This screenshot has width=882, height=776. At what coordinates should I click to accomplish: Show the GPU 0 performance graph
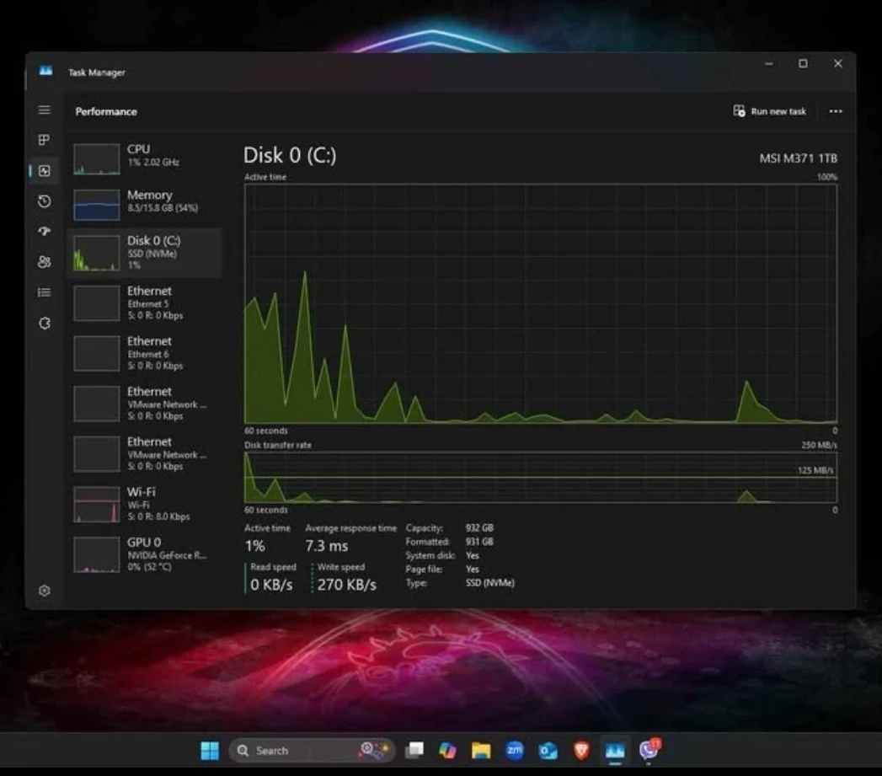click(143, 554)
